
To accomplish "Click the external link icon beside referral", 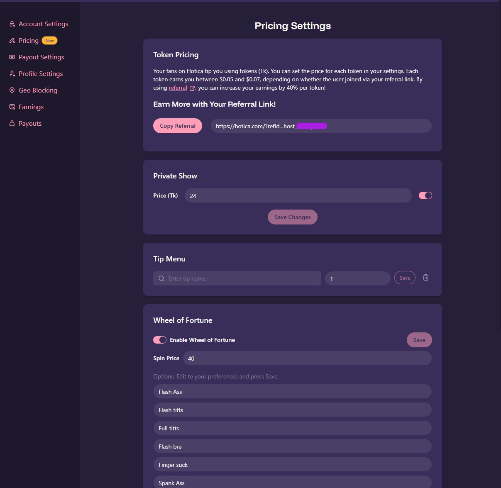I will pos(191,88).
